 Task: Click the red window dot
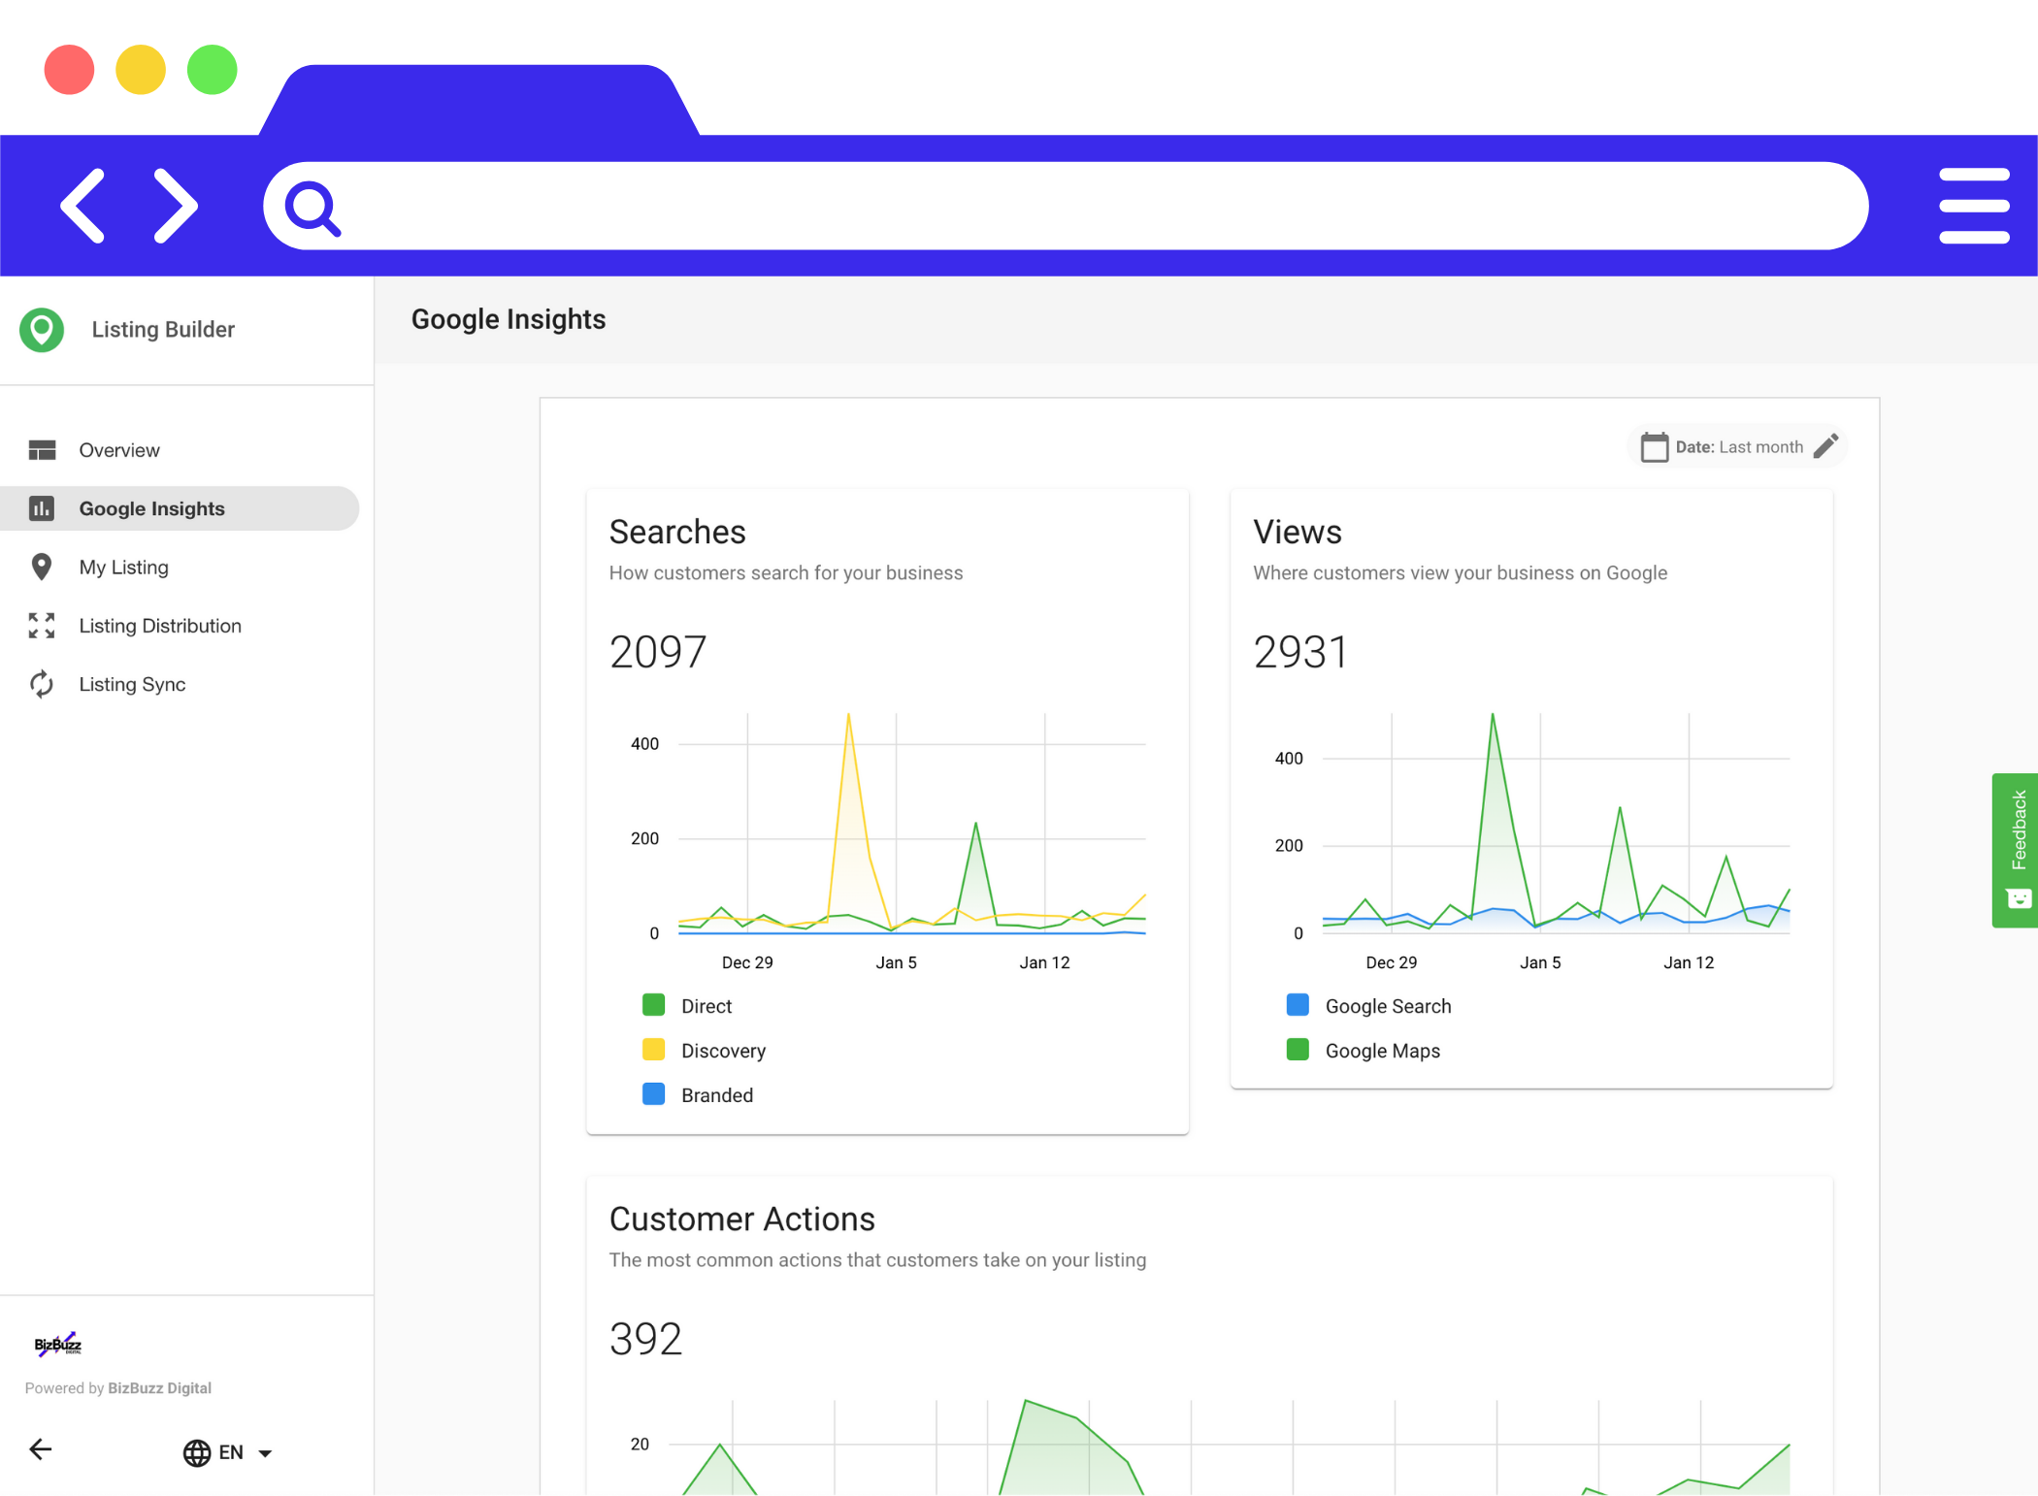click(69, 70)
